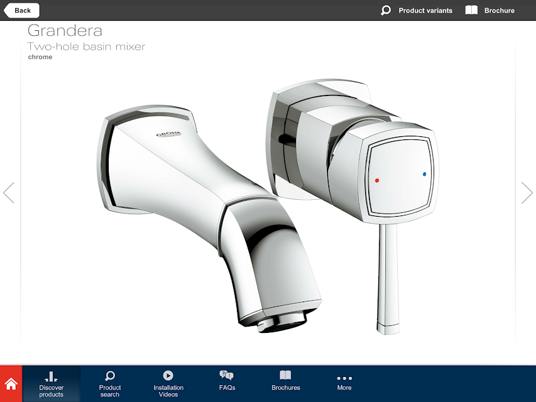
Task: Show next product with right arrow
Action: click(x=527, y=193)
